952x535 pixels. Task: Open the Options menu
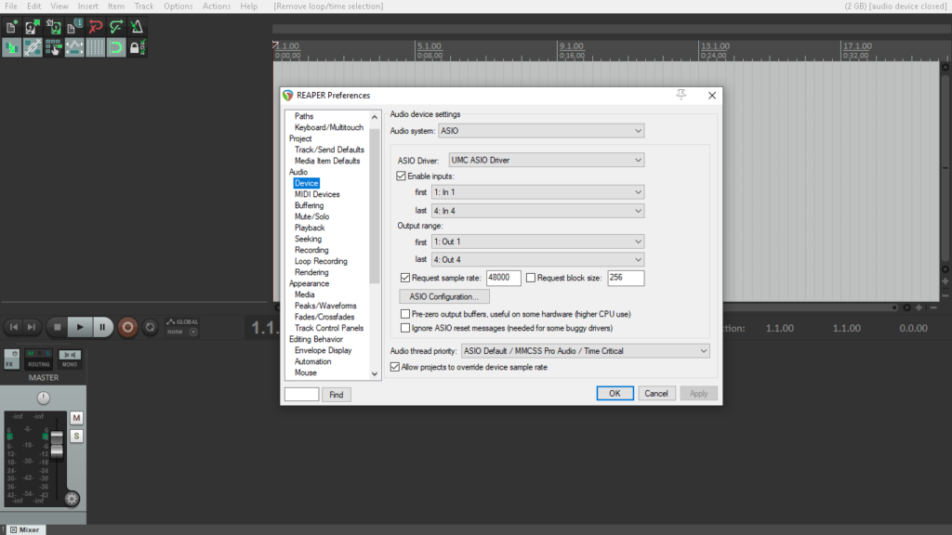pos(178,7)
